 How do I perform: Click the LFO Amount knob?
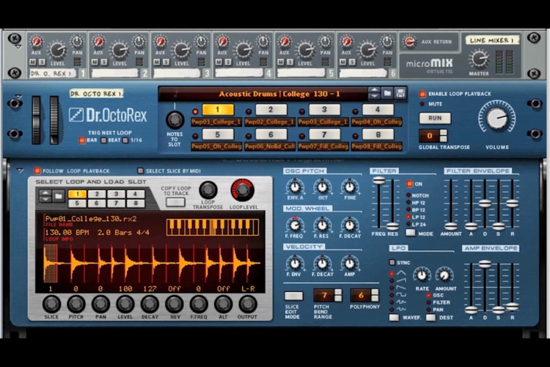(444, 275)
